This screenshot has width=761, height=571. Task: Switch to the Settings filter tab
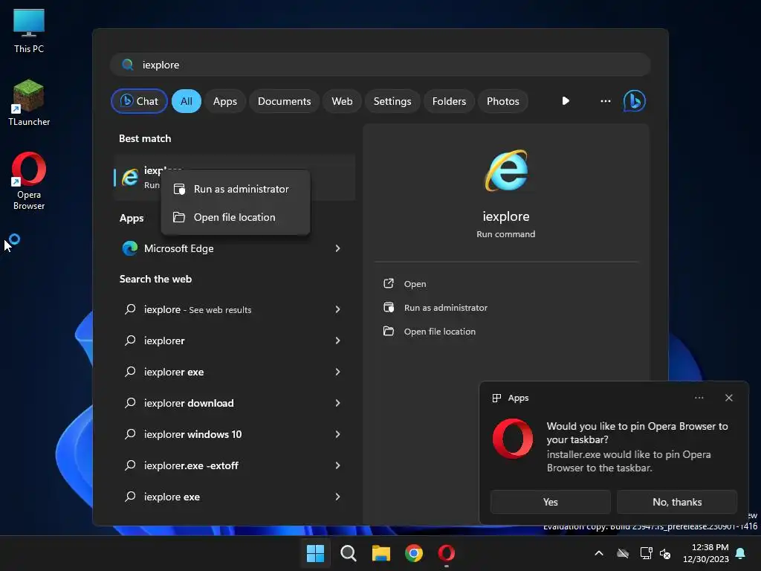392,101
